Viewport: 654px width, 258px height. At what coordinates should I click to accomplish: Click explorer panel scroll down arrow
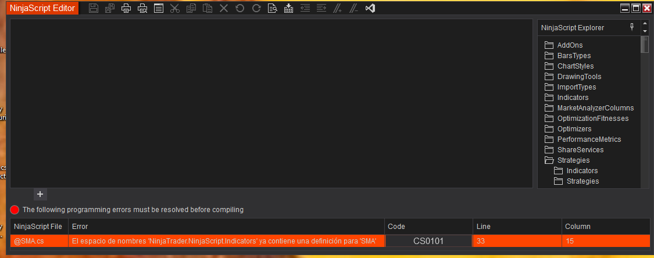tap(645, 31)
